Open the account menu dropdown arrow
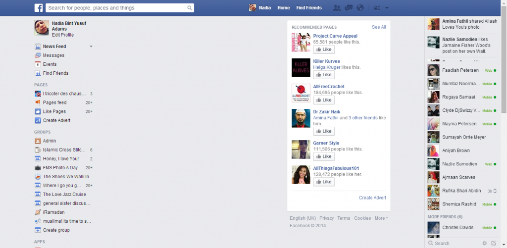 click(x=387, y=8)
